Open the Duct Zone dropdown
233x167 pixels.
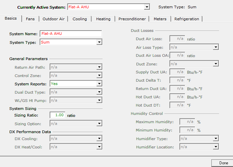(x=216, y=64)
